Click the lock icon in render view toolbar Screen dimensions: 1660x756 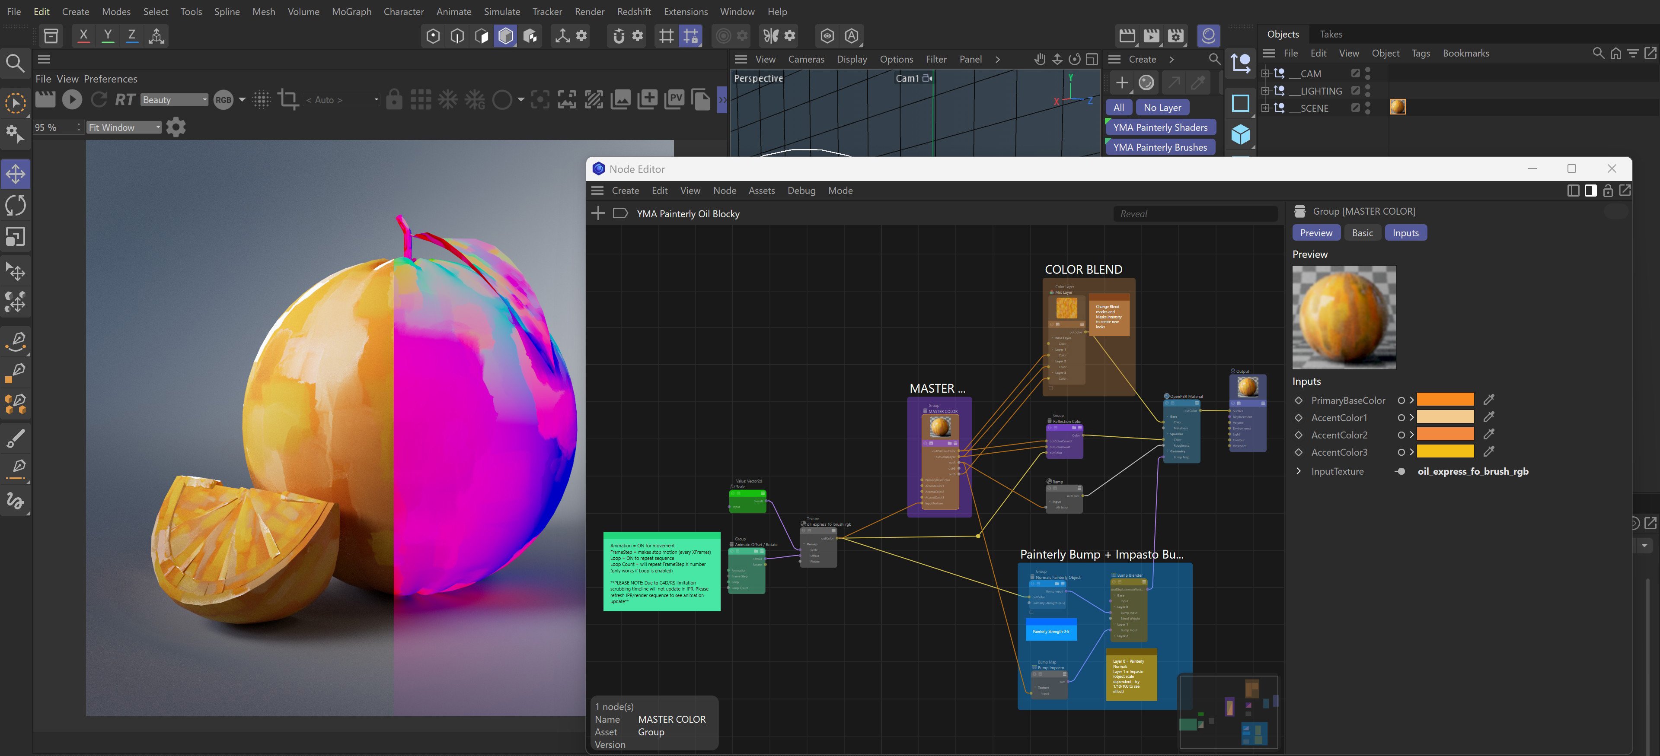(394, 99)
